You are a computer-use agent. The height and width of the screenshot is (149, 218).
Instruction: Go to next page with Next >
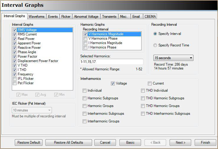coord(180,142)
